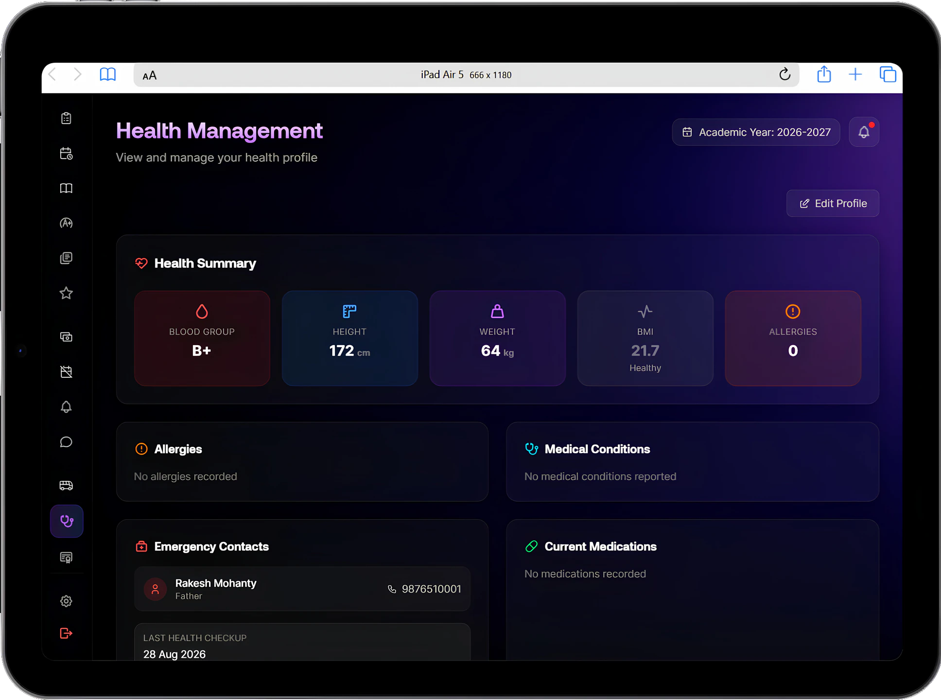Open the banknote fees sidebar icon
The height and width of the screenshot is (700, 941).
[x=66, y=337]
